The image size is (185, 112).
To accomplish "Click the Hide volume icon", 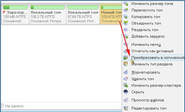I will click(x=126, y=92).
